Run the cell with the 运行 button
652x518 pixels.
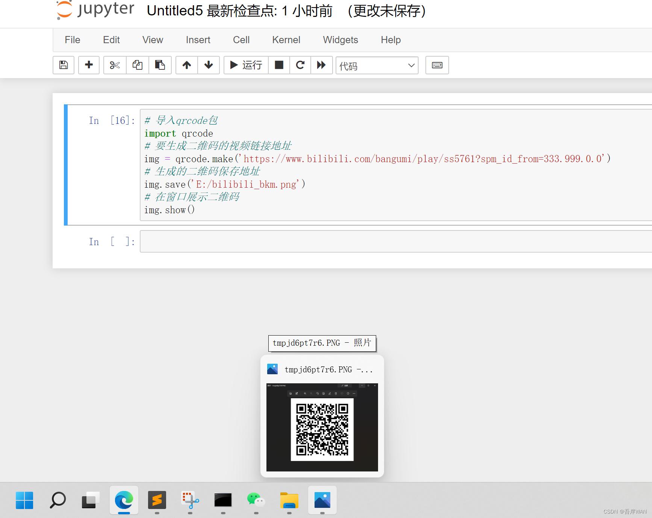(246, 65)
